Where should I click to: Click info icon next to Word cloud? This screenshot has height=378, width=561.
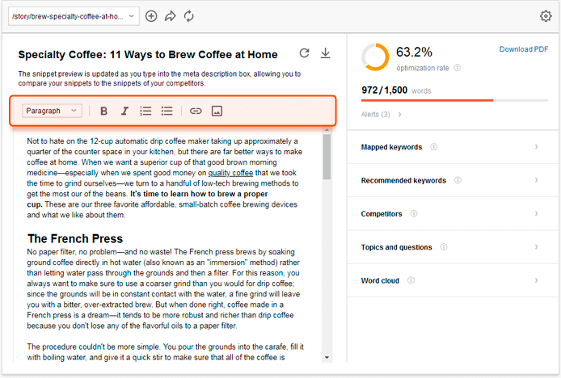tap(411, 280)
